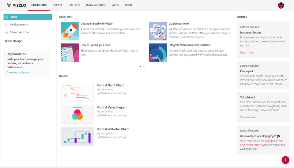294x168 pixels.
Task: Open My first Venn Diagram thumbnail
Action: (x=77, y=114)
